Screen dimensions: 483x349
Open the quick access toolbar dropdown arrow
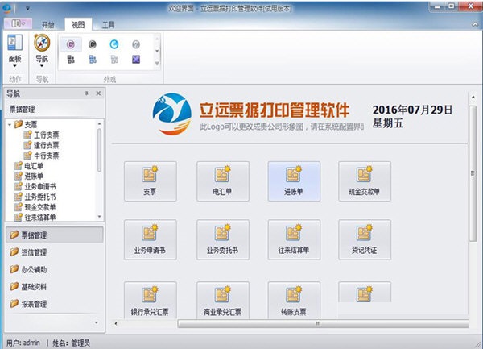point(27,8)
